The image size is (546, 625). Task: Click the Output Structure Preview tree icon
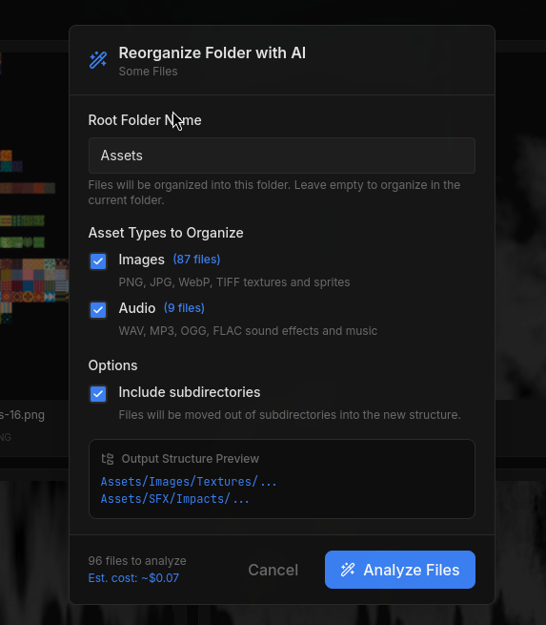pyautogui.click(x=108, y=459)
